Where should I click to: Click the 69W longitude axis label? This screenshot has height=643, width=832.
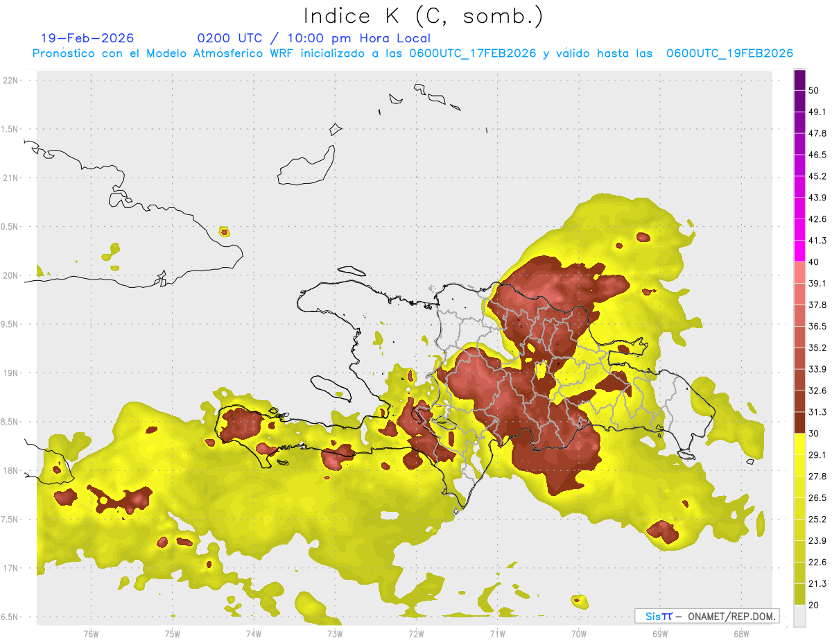(x=660, y=633)
